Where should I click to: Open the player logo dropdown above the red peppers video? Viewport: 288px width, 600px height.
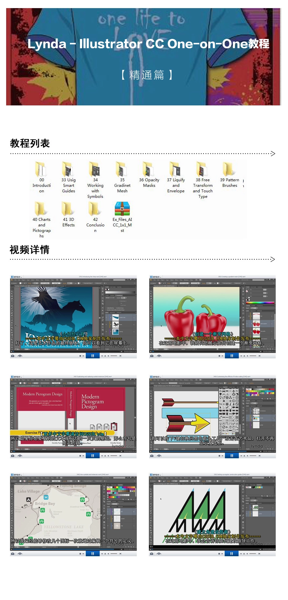[156, 277]
